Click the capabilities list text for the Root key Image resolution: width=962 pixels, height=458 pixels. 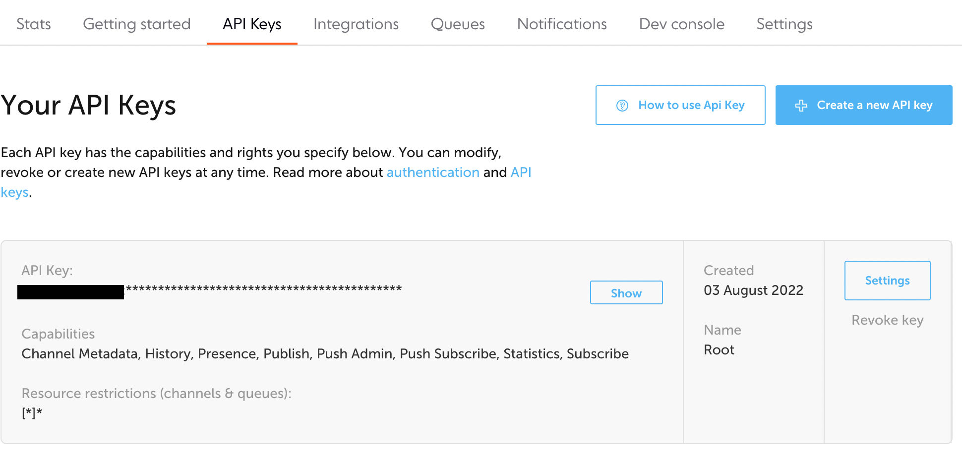[x=325, y=354]
